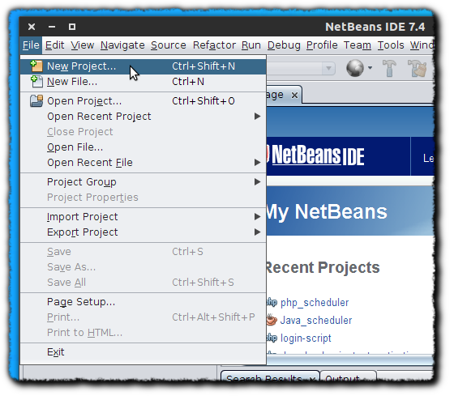Open the configuration combo box in toolbar
Image resolution: width=454 pixels, height=400 pixels.
pyautogui.click(x=301, y=69)
